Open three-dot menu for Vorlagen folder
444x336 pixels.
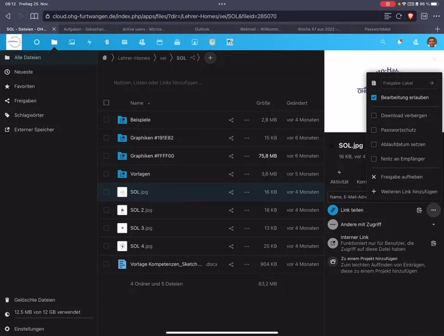[247, 174]
